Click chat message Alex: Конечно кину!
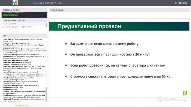Viewport: 191px width, 107px height. click(x=12, y=84)
